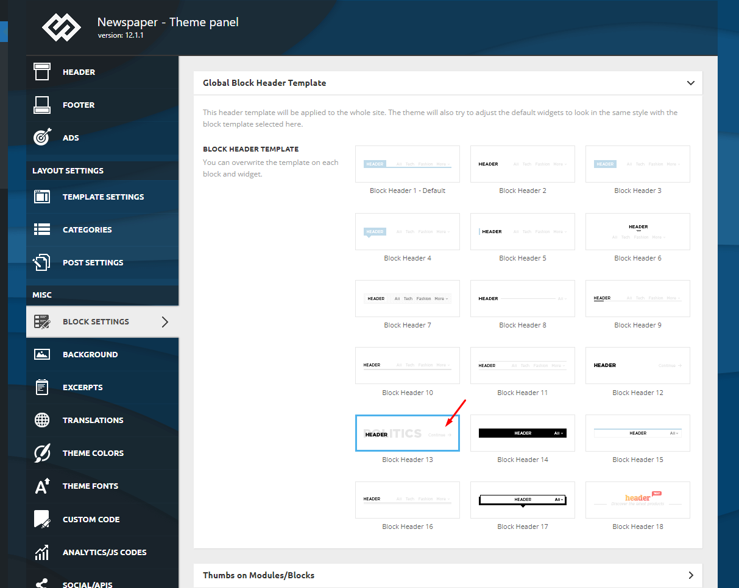The image size is (739, 588).
Task: Select the Block Header 8 thumbnail
Action: click(x=523, y=298)
